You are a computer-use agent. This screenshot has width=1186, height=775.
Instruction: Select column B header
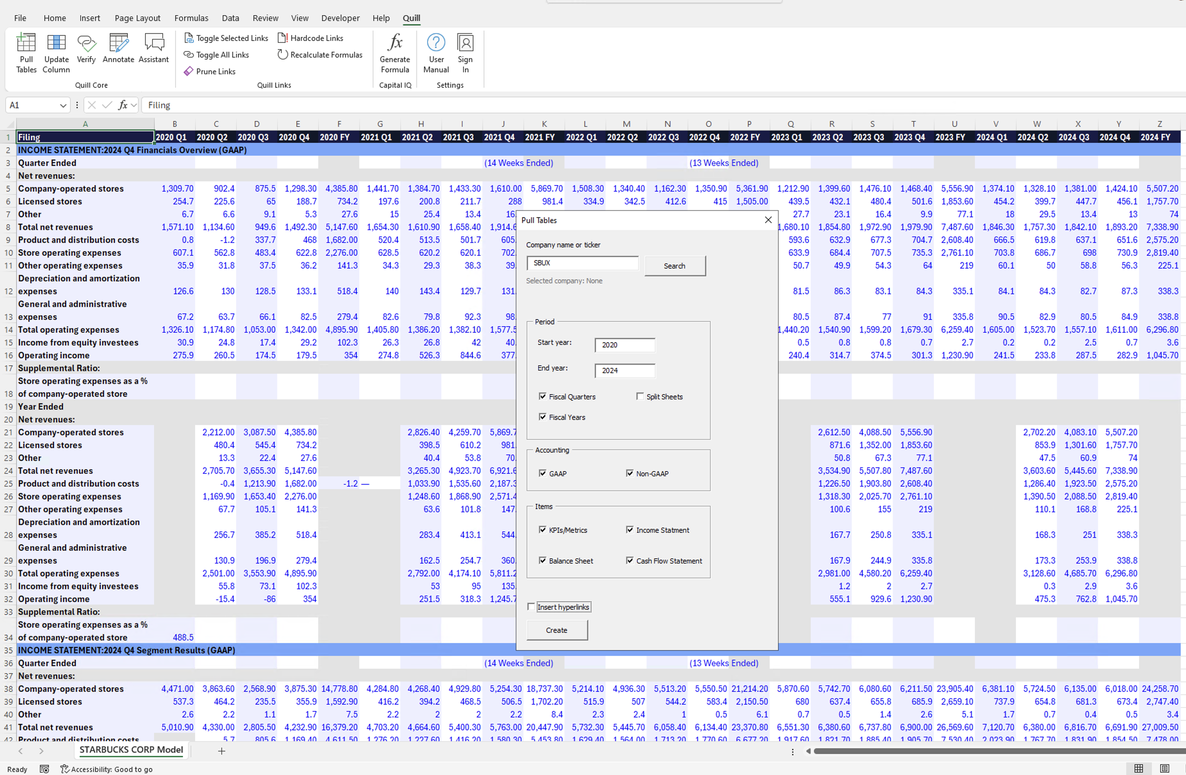point(174,123)
